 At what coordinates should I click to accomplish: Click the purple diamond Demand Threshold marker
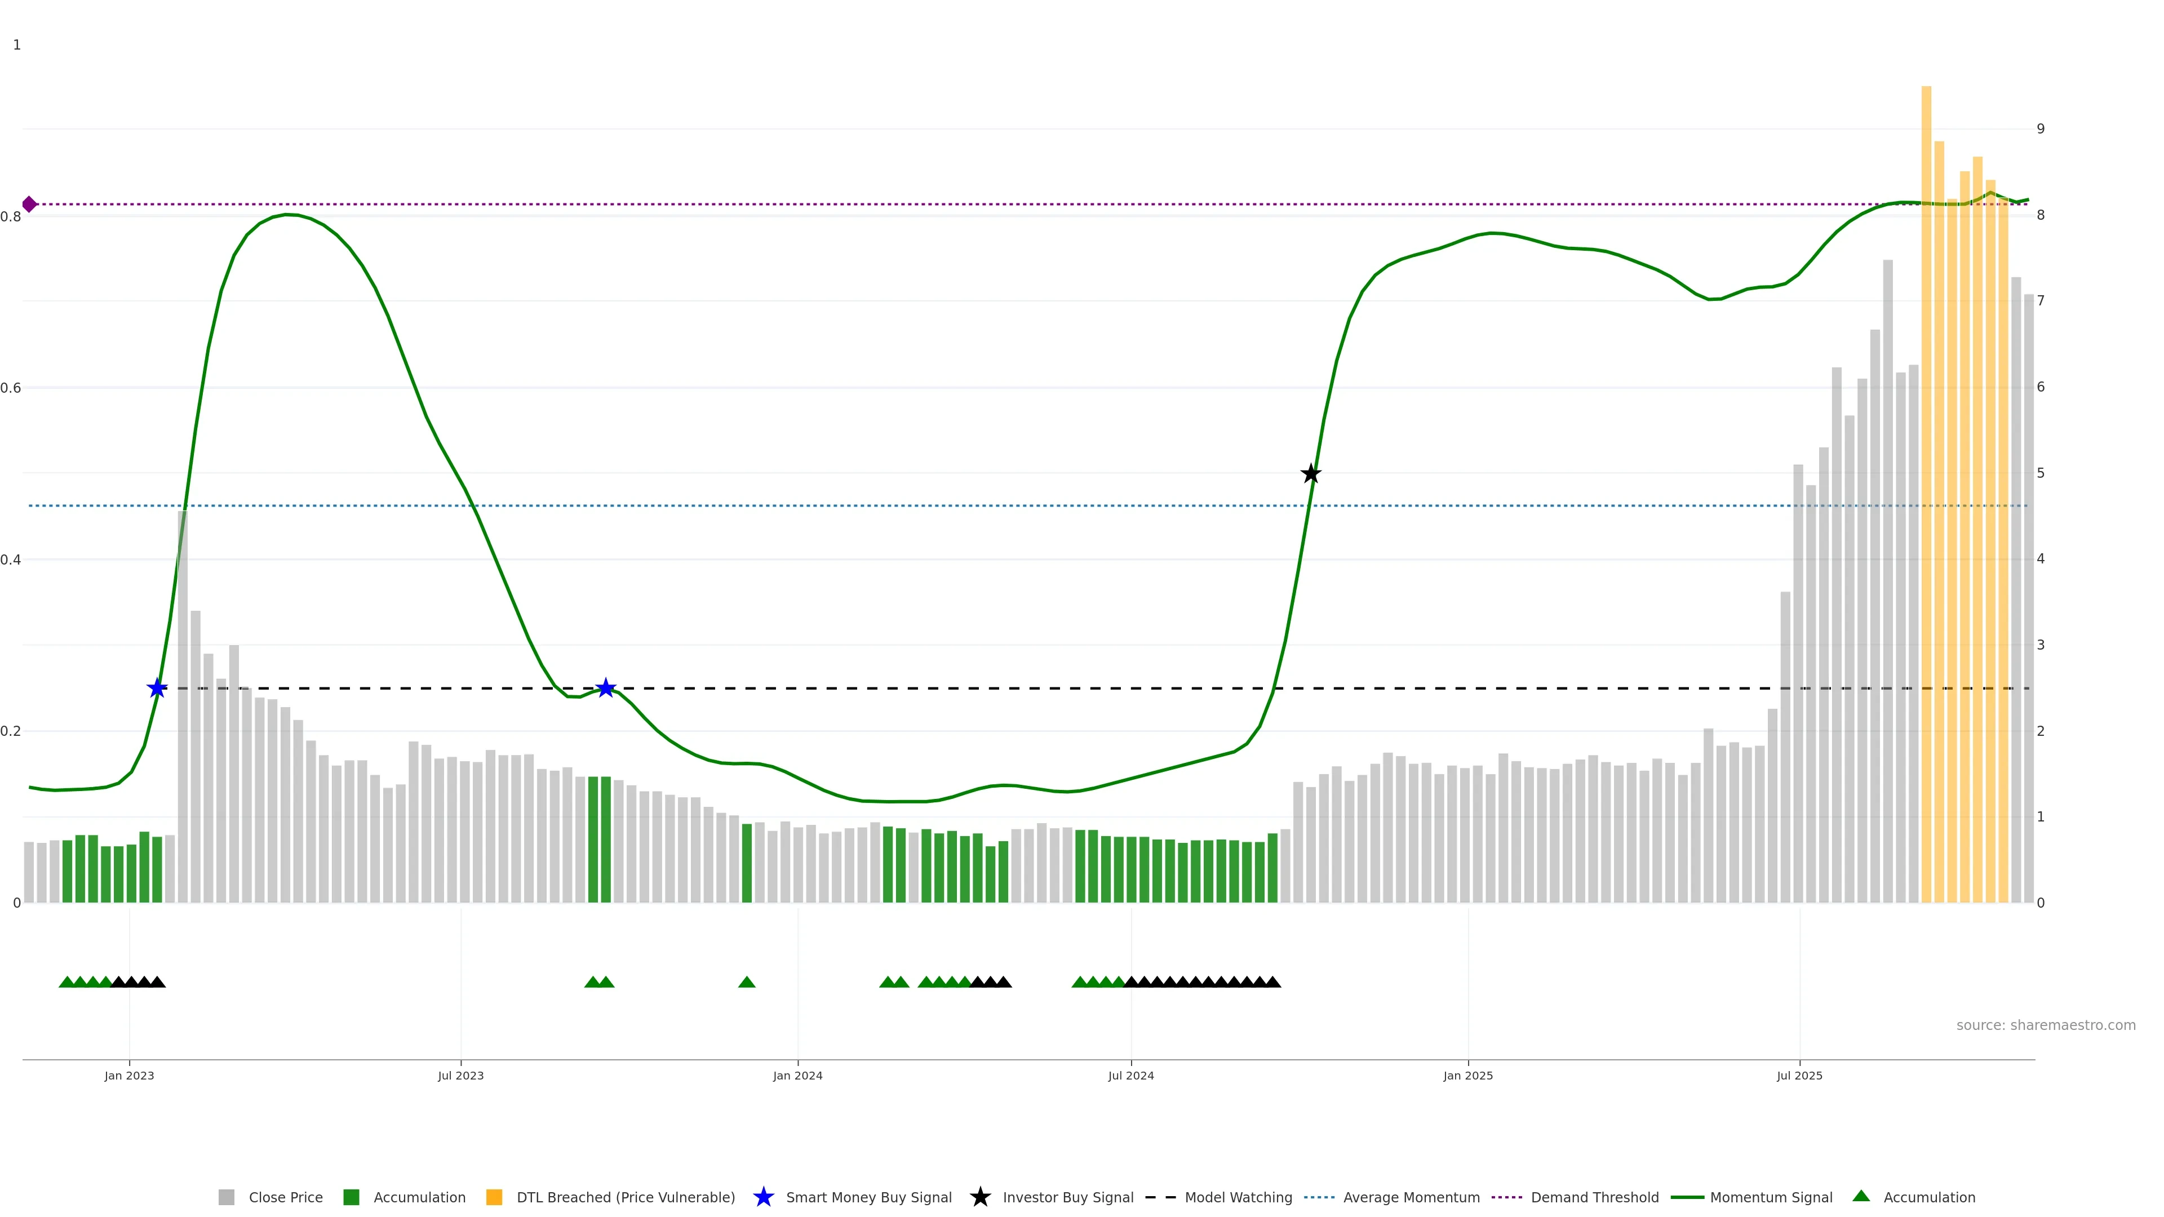29,204
